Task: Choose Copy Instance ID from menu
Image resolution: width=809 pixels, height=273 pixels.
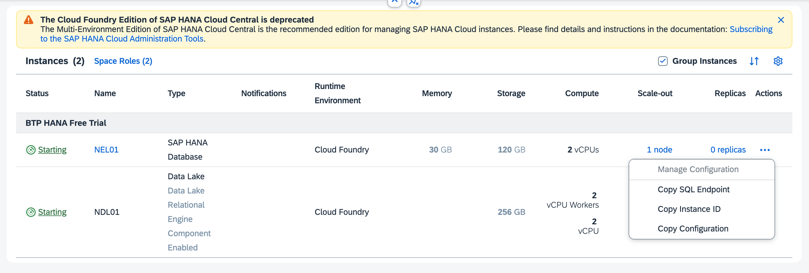Action: click(689, 209)
